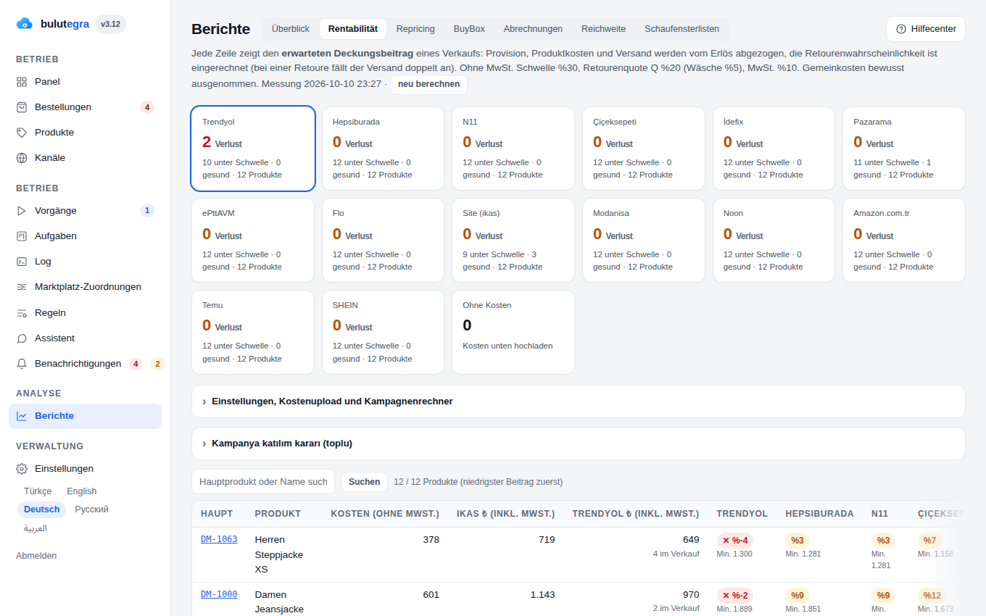
Task: Click the Vorgänge play icon
Action: [x=22, y=211]
